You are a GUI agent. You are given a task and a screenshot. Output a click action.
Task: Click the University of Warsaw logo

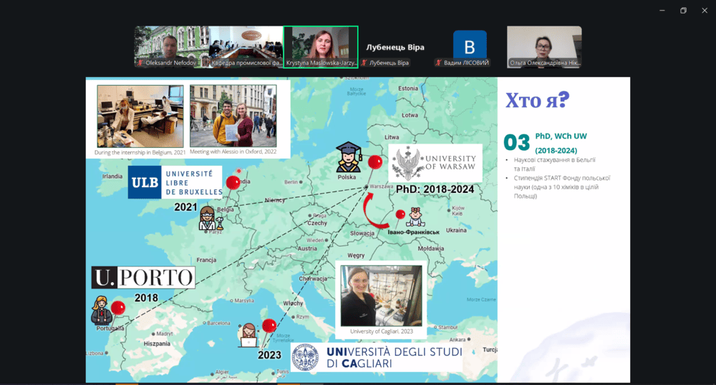coord(435,163)
